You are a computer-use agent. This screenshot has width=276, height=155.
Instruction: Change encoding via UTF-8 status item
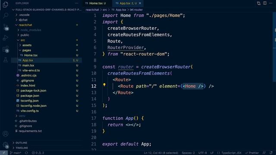(x=203, y=153)
